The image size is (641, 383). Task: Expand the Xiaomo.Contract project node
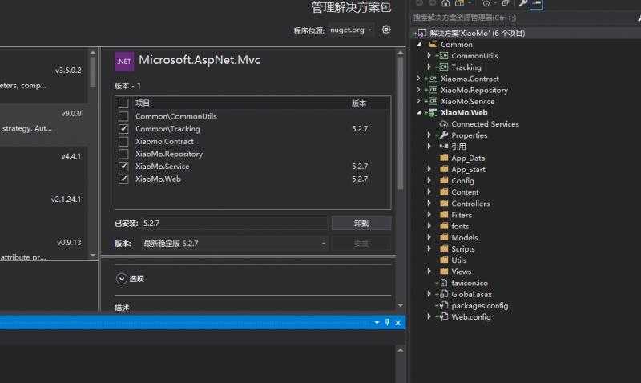point(418,78)
